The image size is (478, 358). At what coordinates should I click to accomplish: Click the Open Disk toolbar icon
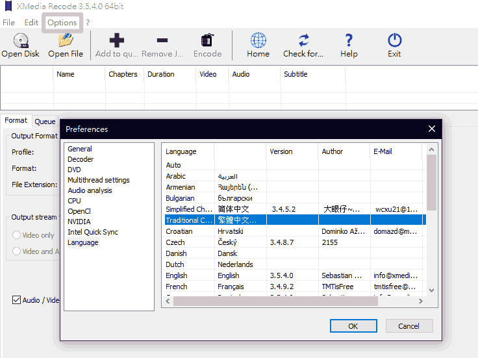(x=21, y=40)
